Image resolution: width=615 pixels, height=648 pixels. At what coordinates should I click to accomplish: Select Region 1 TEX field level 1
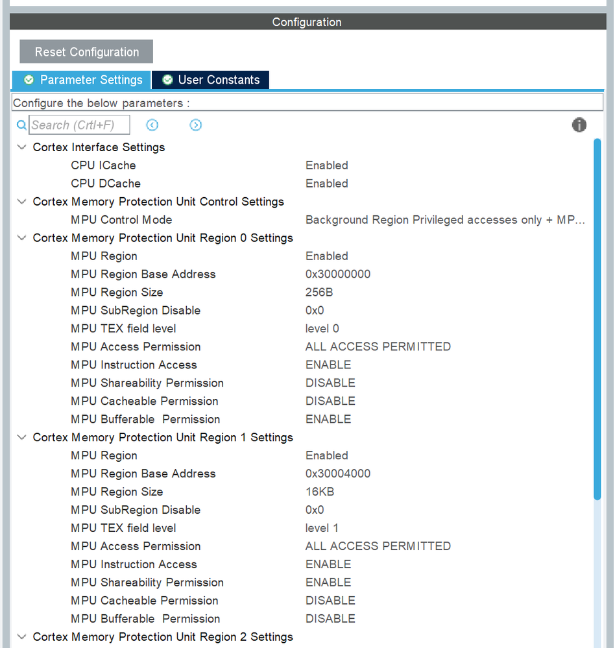coord(322,528)
